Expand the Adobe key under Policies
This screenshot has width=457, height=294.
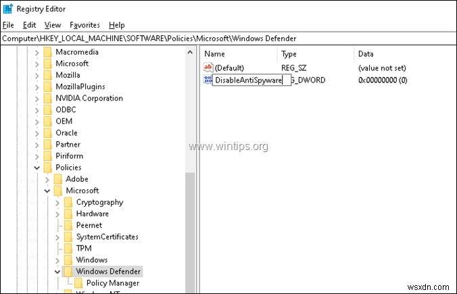(x=47, y=180)
